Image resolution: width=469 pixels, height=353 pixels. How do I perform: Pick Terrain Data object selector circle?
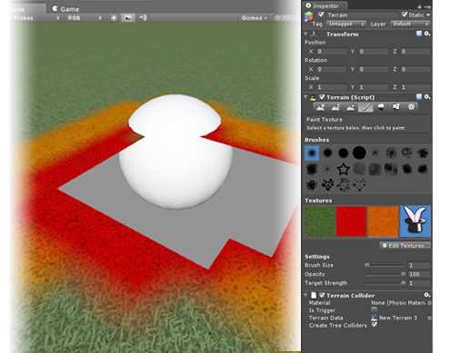point(429,318)
